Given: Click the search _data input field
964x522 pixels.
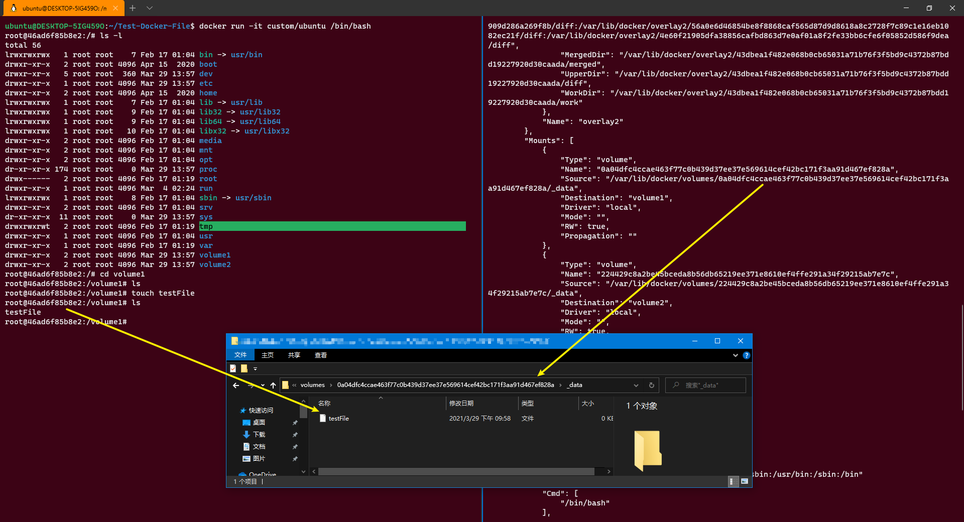Looking at the screenshot, I should click(x=705, y=385).
